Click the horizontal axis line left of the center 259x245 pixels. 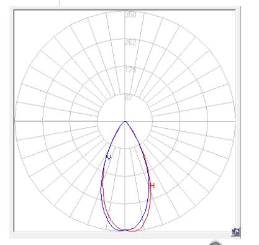56,121
